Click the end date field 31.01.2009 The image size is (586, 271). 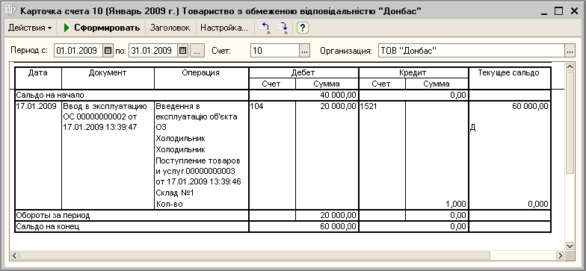click(153, 51)
